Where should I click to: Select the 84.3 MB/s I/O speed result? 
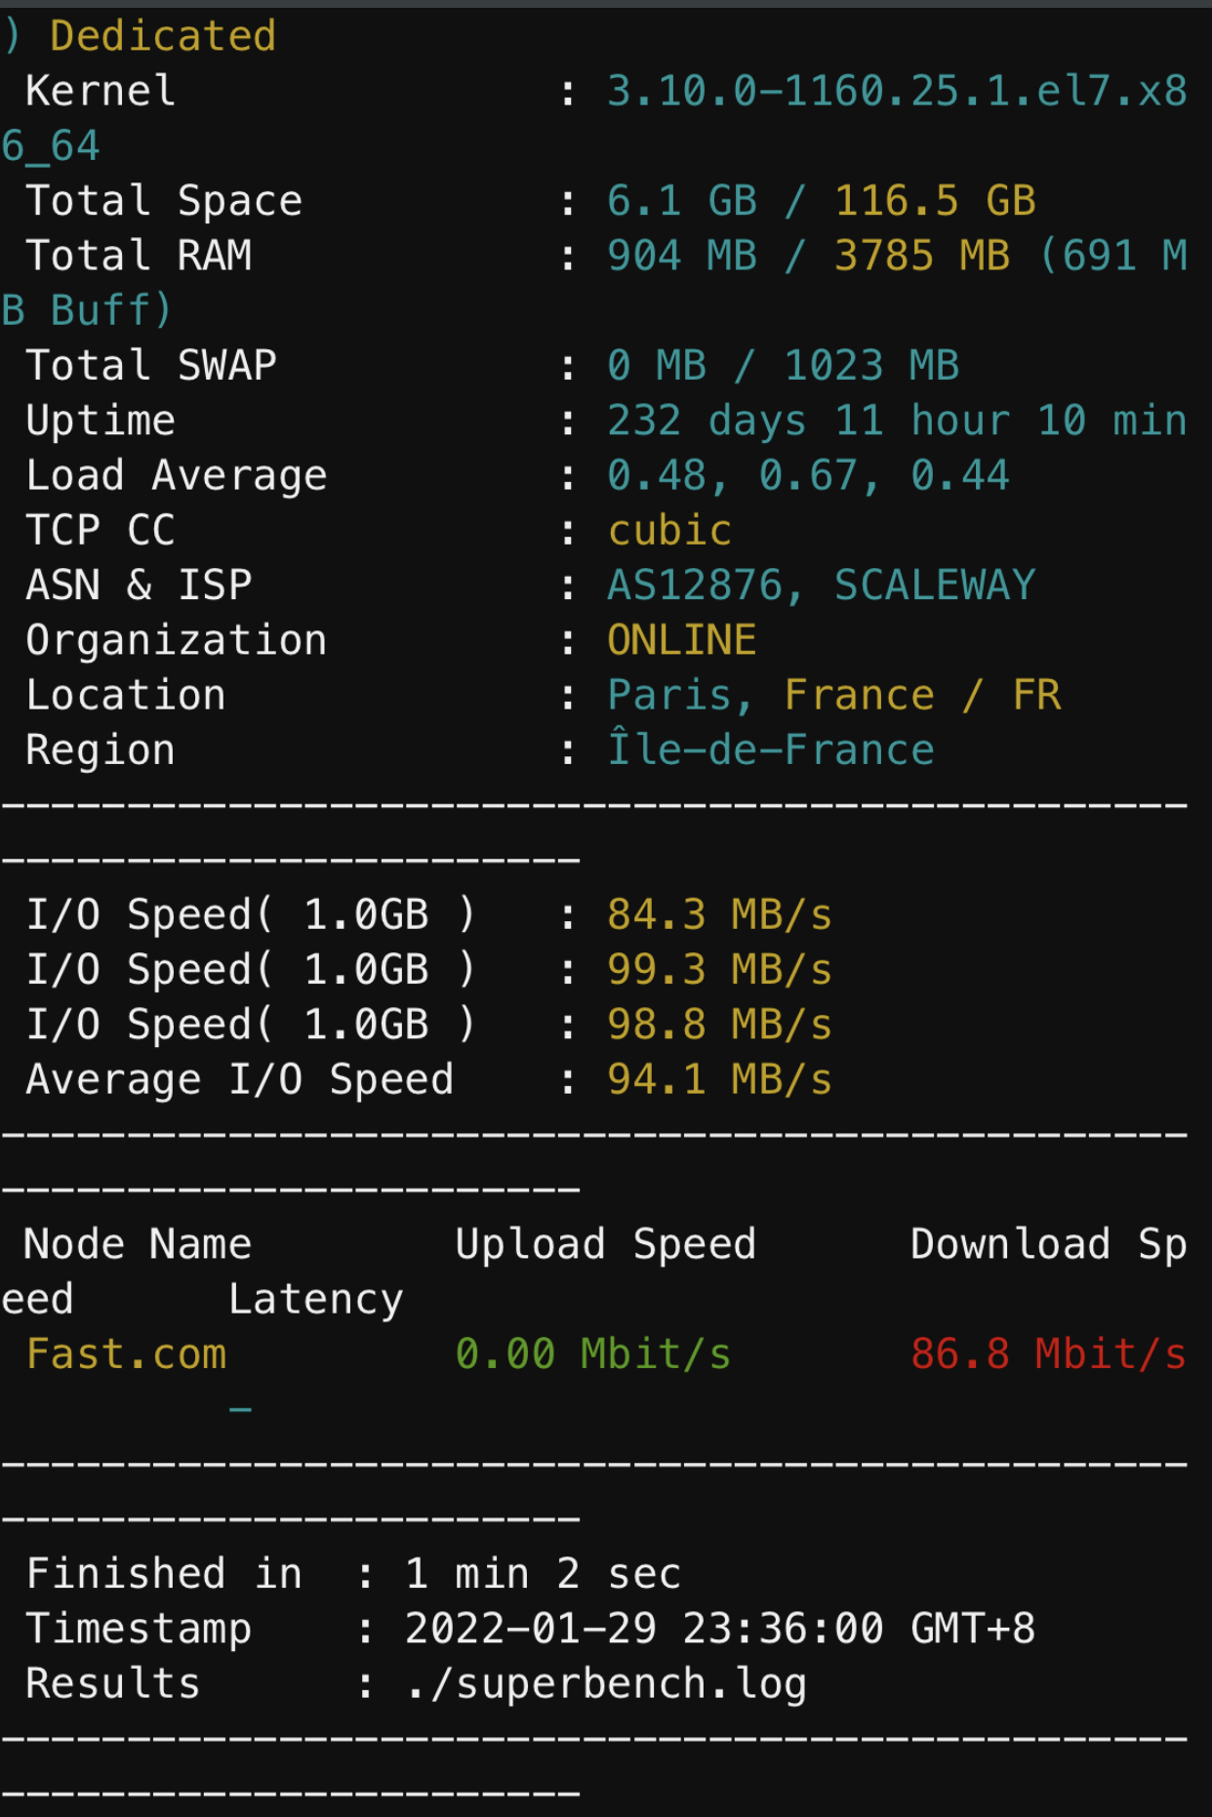[720, 915]
